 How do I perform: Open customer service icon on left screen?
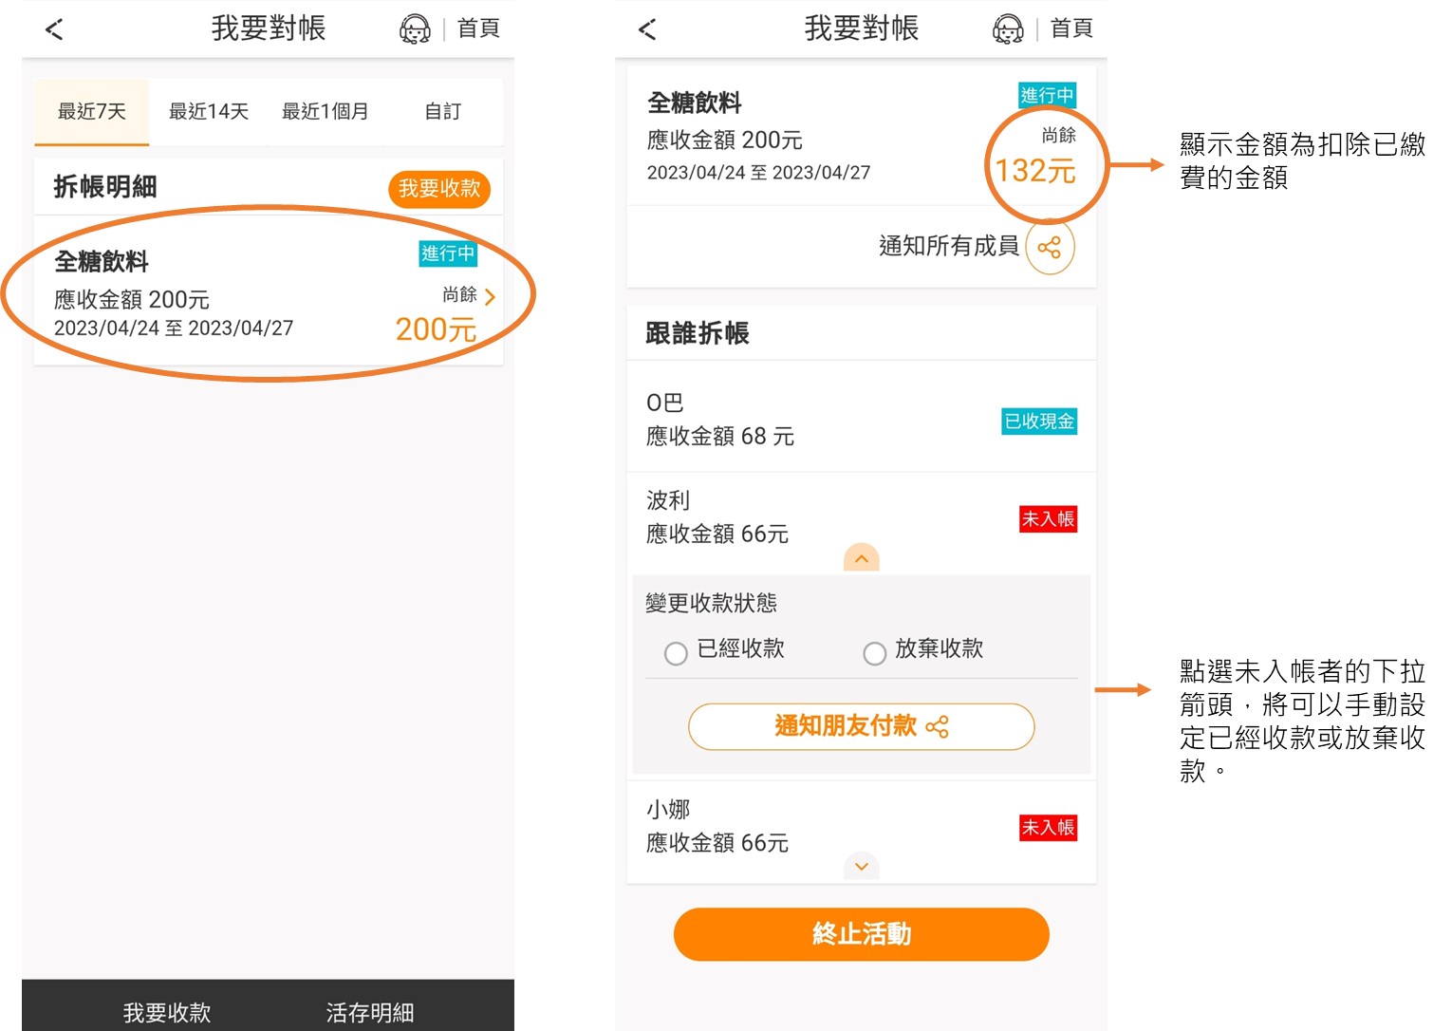coord(415,29)
